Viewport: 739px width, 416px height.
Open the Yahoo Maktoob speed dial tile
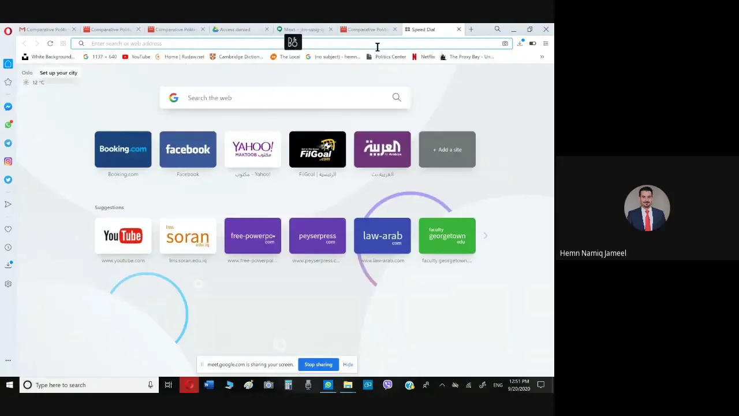(x=253, y=150)
